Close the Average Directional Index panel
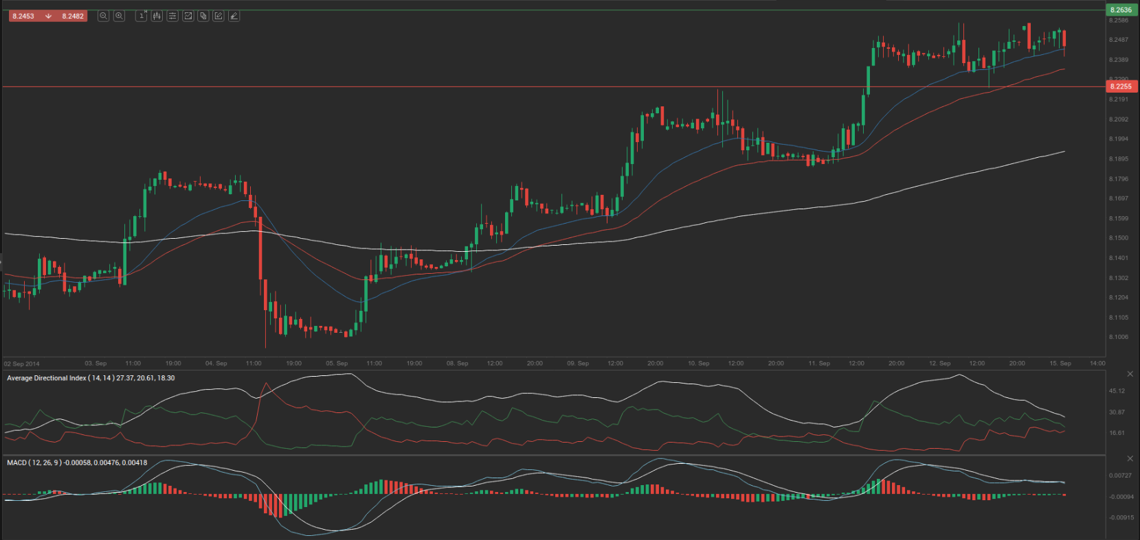This screenshot has width=1140, height=540. point(1130,374)
